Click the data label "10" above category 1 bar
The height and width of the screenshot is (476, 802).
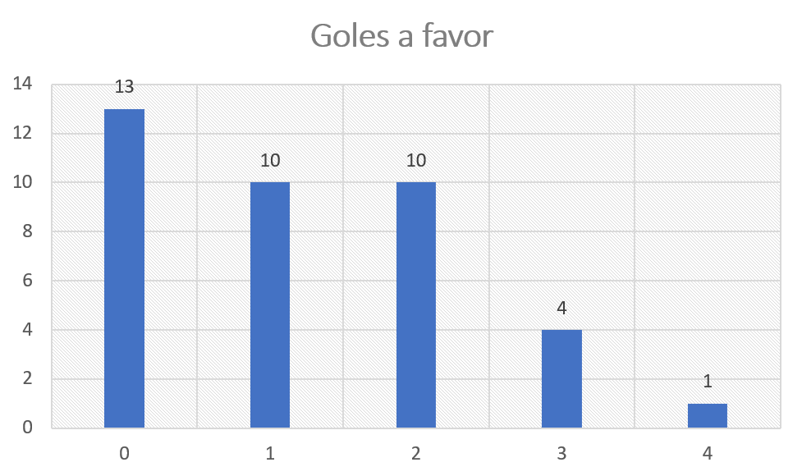pos(270,161)
